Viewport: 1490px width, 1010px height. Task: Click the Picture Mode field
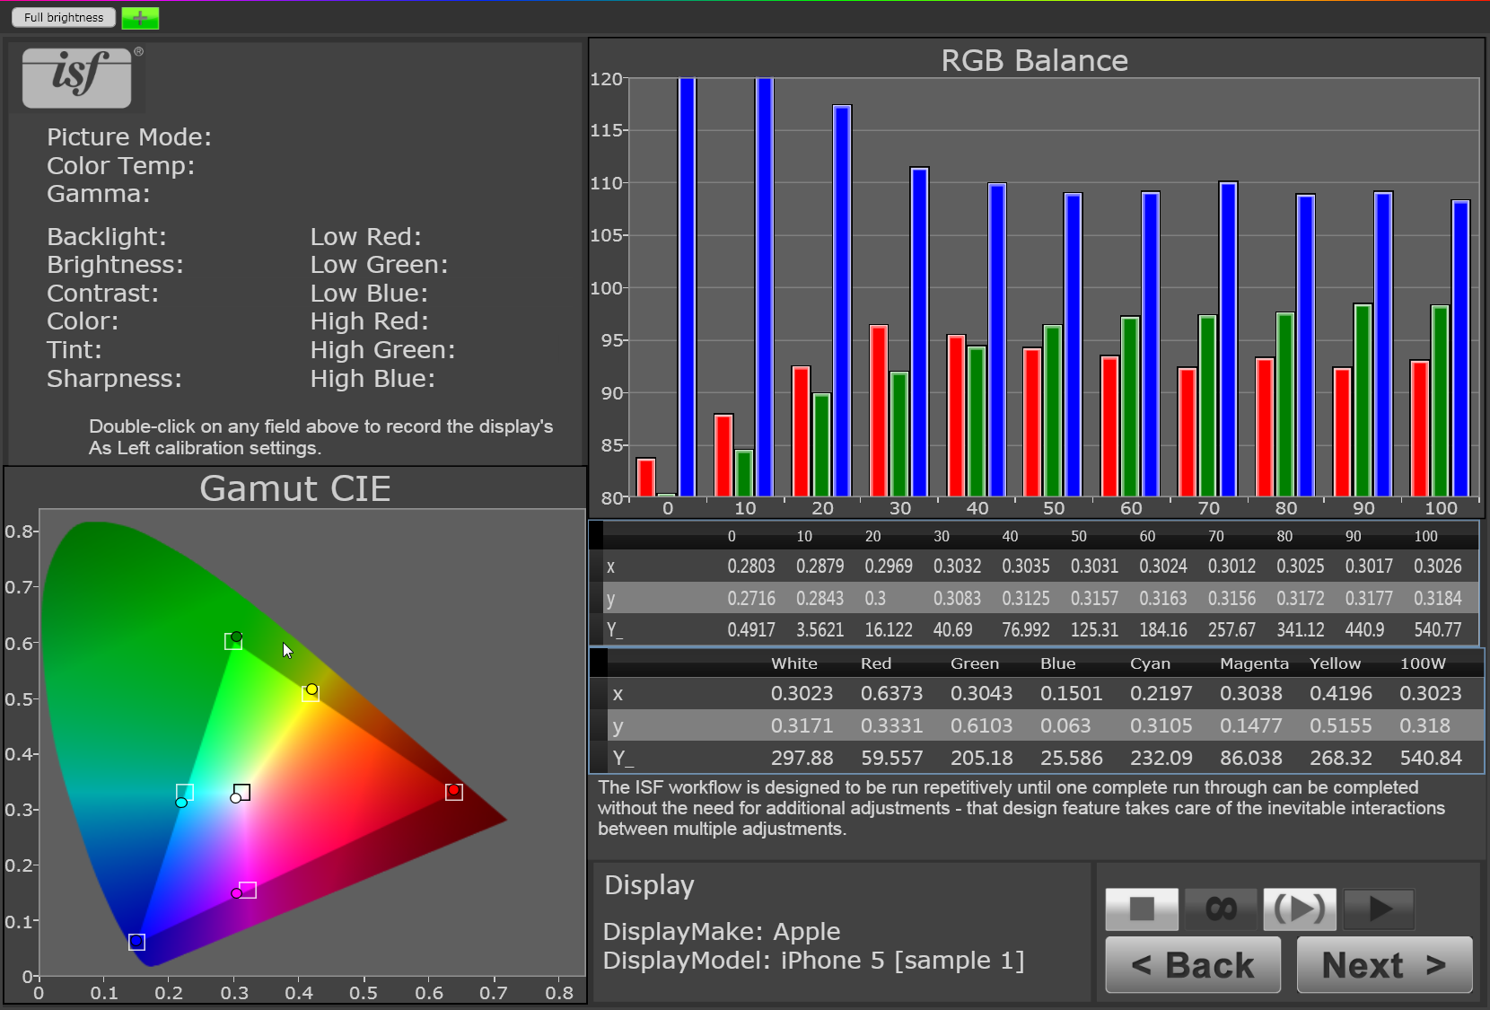click(x=129, y=137)
